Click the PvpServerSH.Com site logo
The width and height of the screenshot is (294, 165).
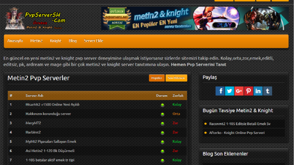tap(35, 18)
